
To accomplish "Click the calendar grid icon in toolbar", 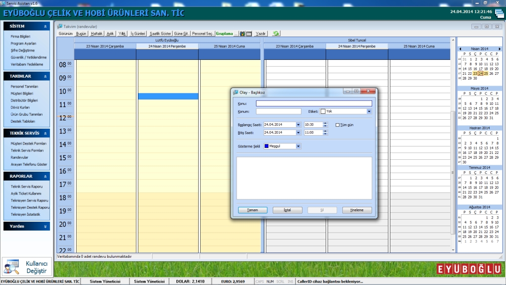I will coord(249,34).
